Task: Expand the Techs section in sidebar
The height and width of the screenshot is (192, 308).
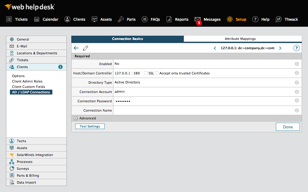Action: point(21,141)
